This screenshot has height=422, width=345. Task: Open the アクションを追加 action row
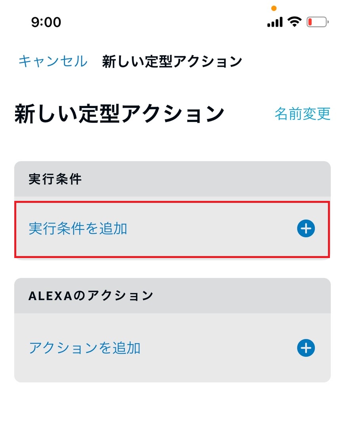172,348
